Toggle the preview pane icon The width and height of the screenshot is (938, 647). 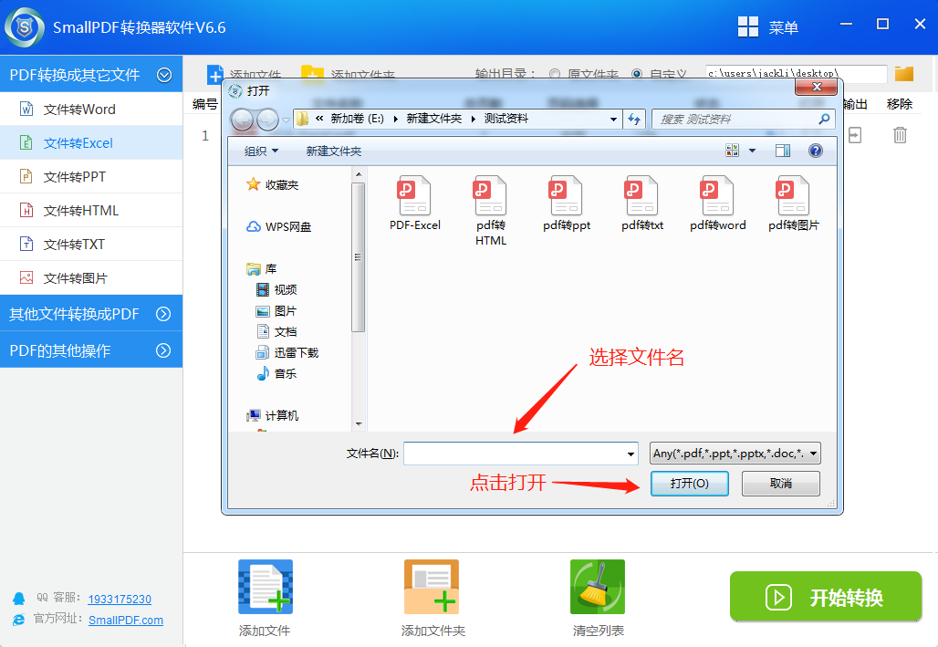(x=783, y=151)
